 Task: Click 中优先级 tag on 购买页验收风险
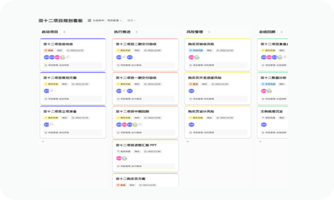click(196, 50)
